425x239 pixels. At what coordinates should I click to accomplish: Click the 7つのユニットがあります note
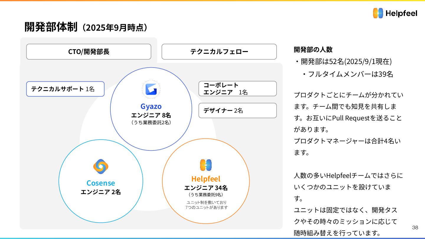click(x=207, y=207)
